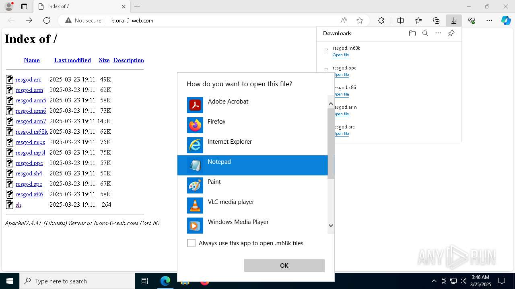Image resolution: width=515 pixels, height=289 pixels.
Task: Pick the Paint app icon
Action: click(x=195, y=185)
